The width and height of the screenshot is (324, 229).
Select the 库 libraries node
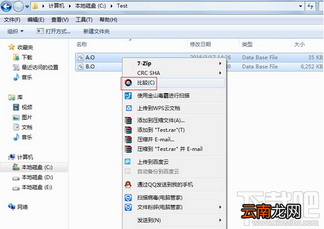pos(20,97)
